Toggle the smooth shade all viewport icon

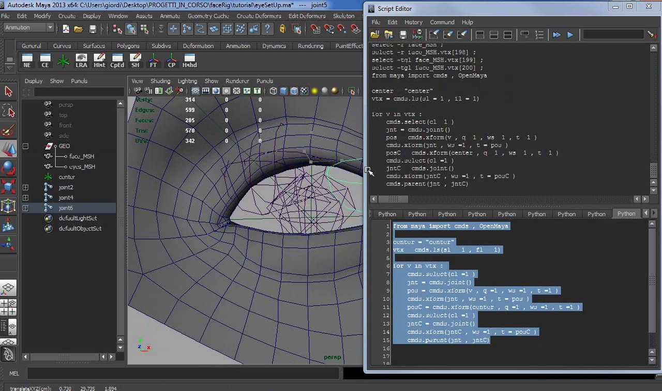pos(283,91)
